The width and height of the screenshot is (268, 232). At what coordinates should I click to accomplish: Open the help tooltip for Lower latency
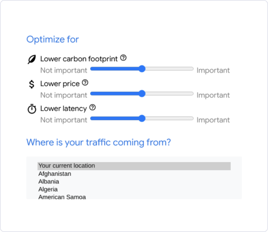coord(92,108)
